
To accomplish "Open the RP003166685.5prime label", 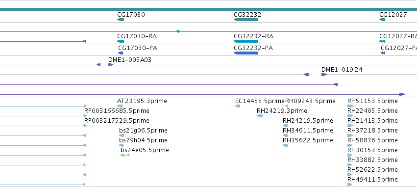I will point(117,111).
